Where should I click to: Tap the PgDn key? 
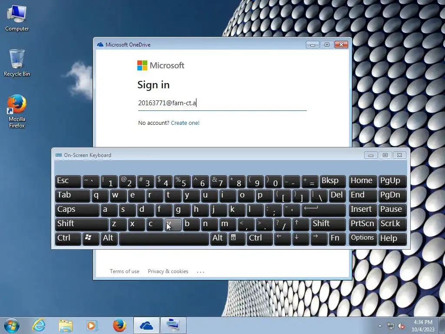pyautogui.click(x=392, y=196)
